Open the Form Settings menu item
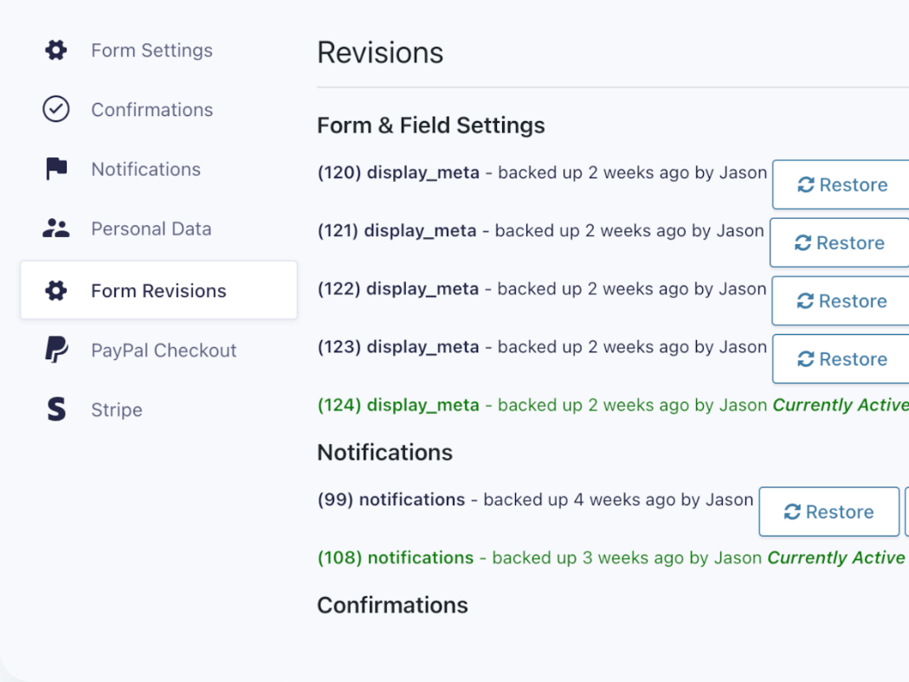The width and height of the screenshot is (909, 682). coord(151,50)
